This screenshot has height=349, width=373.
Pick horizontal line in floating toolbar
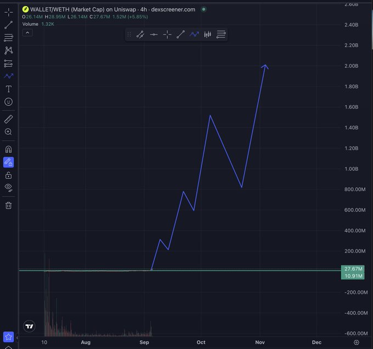tap(154, 35)
